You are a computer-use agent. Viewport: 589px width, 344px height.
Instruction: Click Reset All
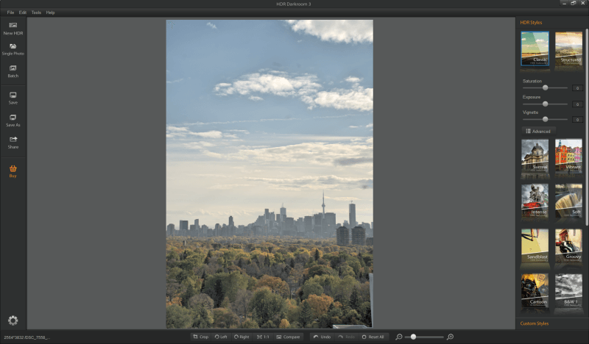373,337
